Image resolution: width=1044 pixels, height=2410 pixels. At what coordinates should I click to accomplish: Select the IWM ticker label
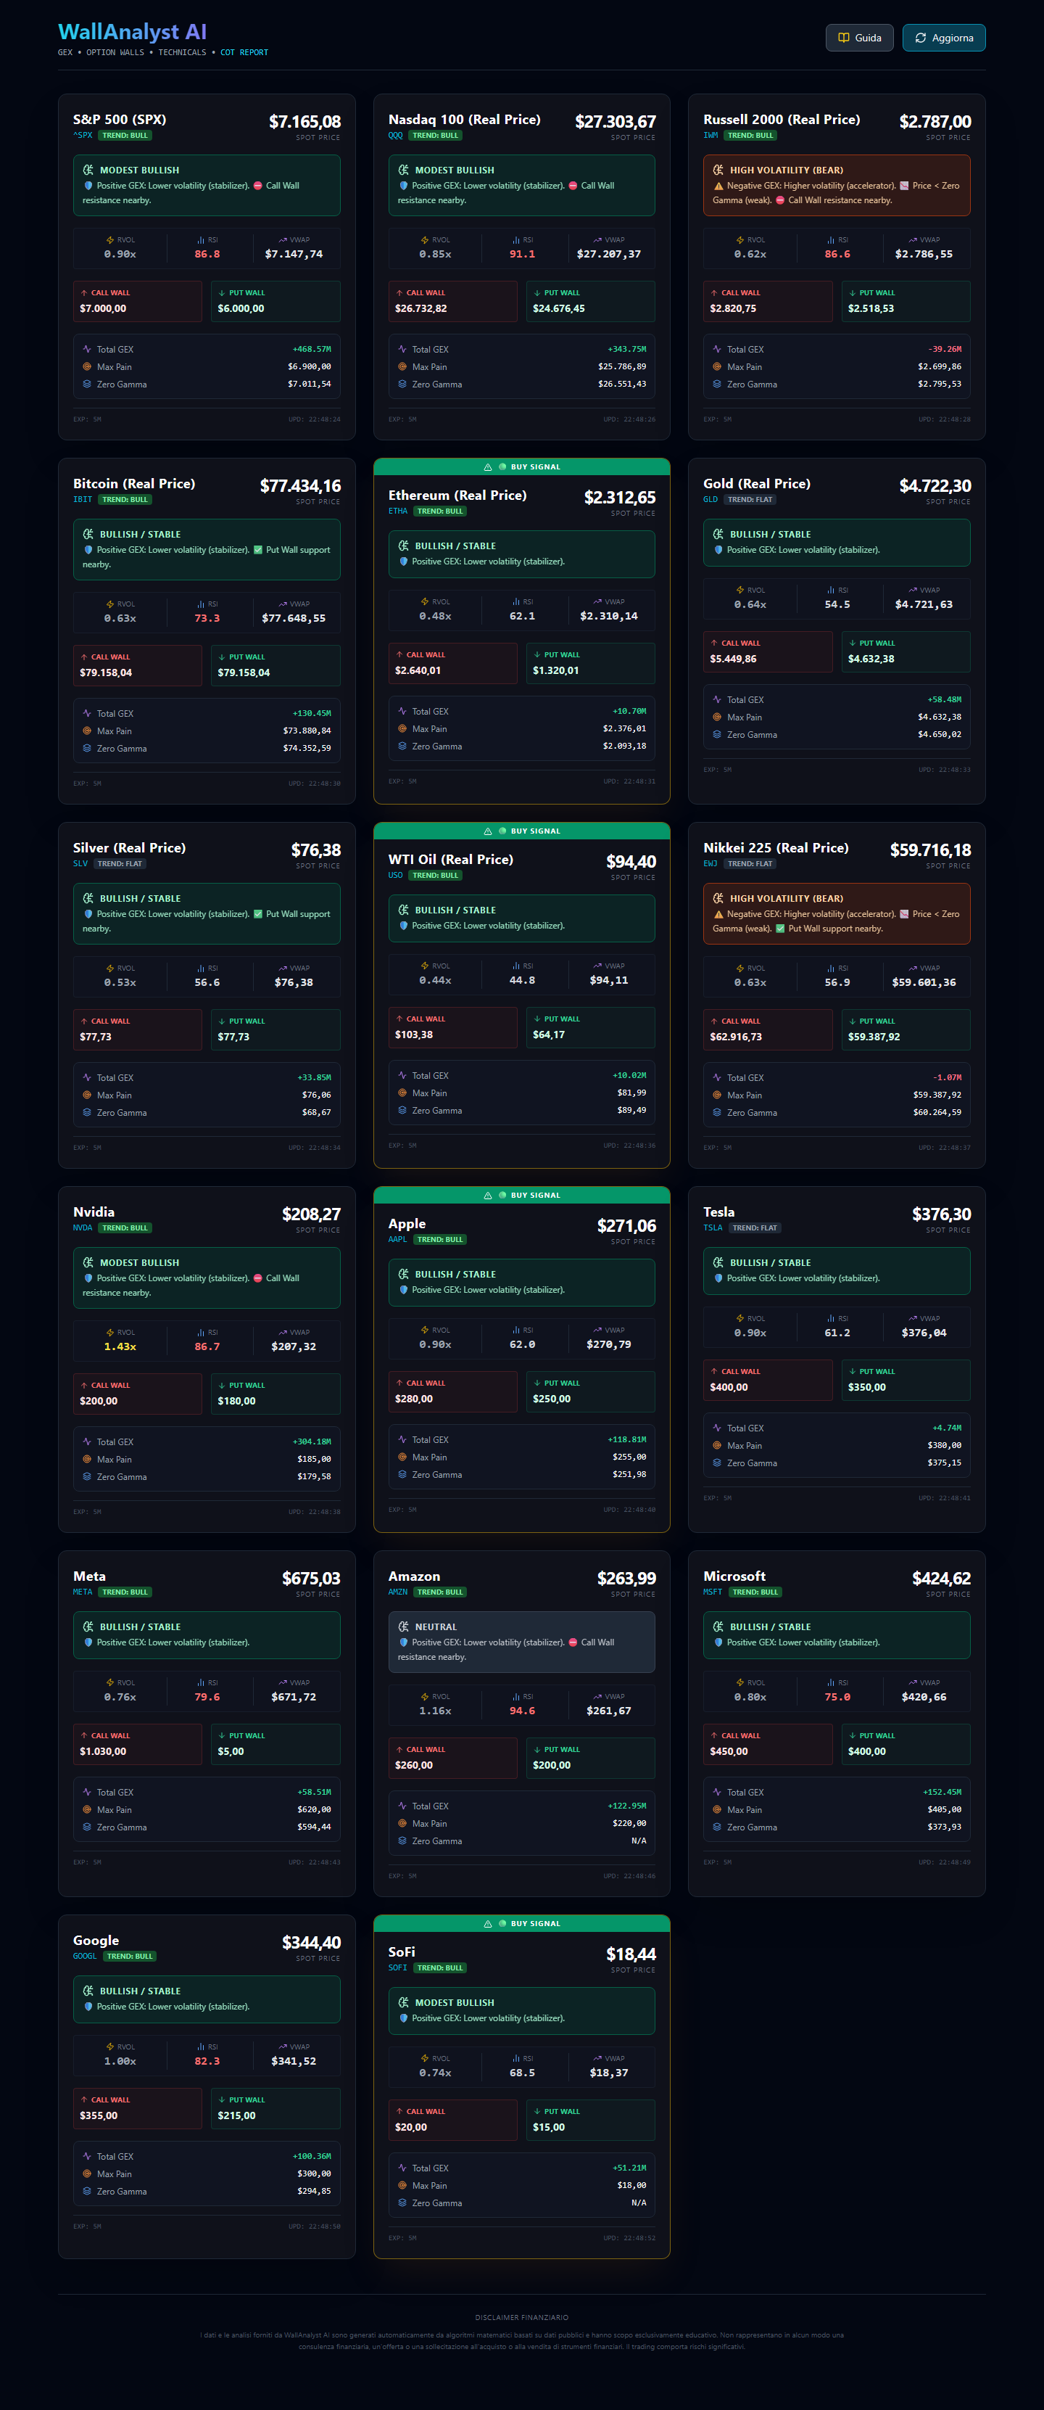pyautogui.click(x=711, y=136)
